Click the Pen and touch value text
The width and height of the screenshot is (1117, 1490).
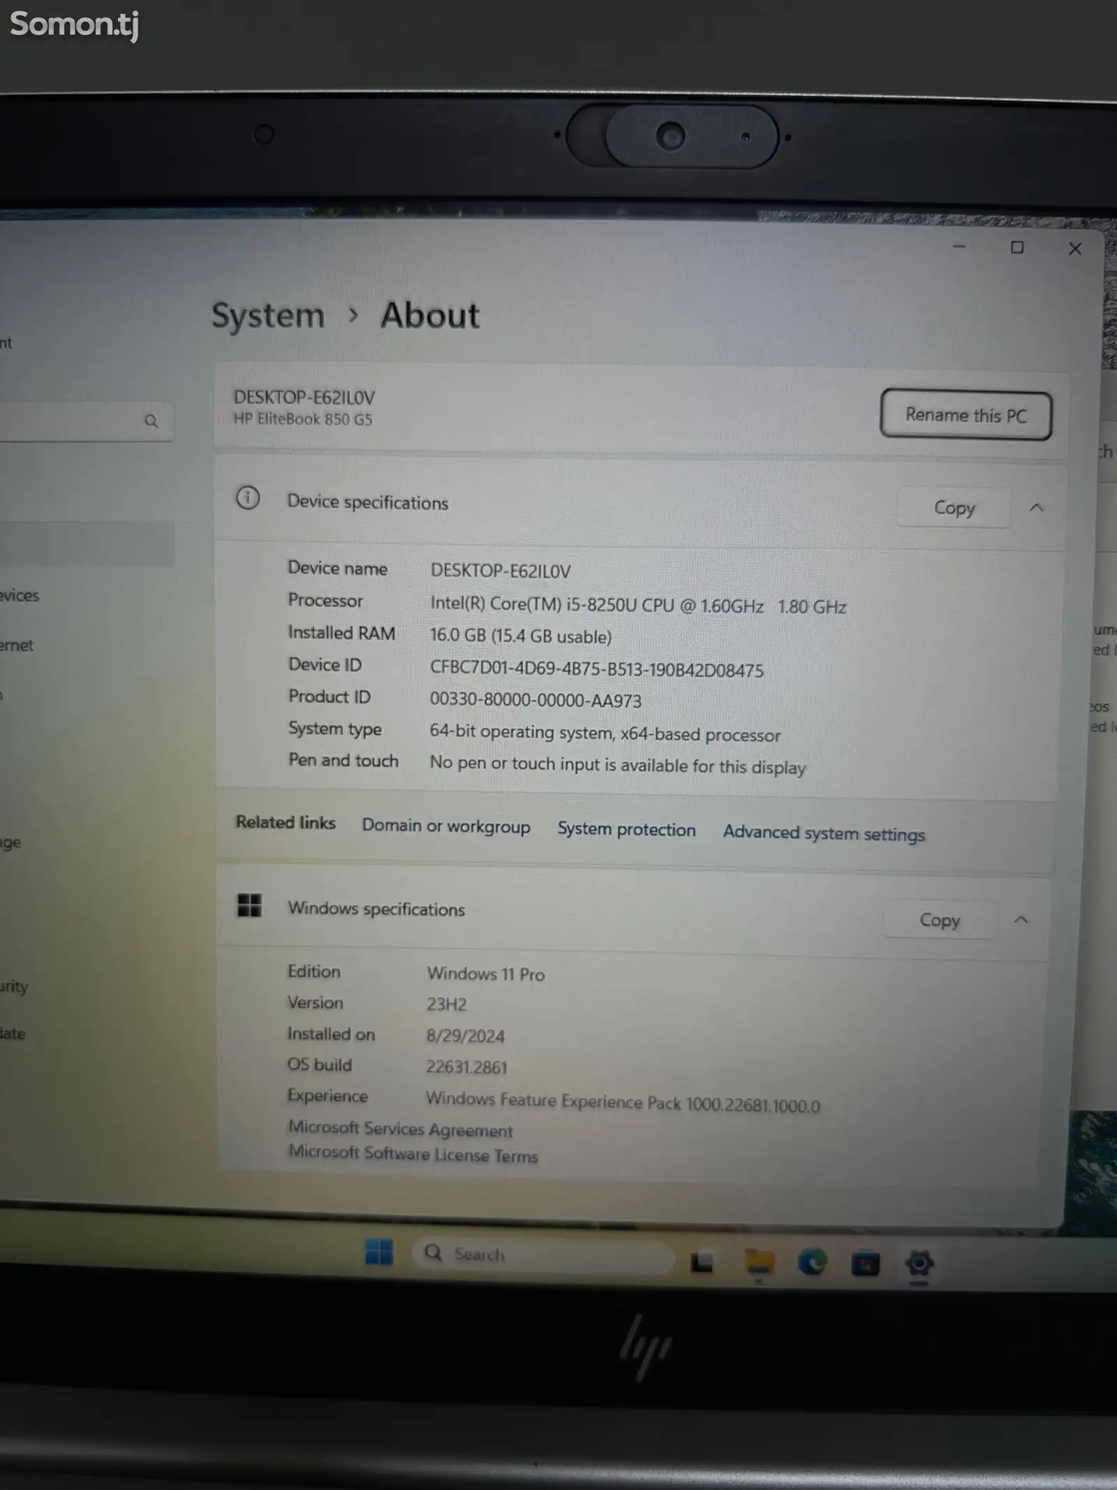point(617,765)
